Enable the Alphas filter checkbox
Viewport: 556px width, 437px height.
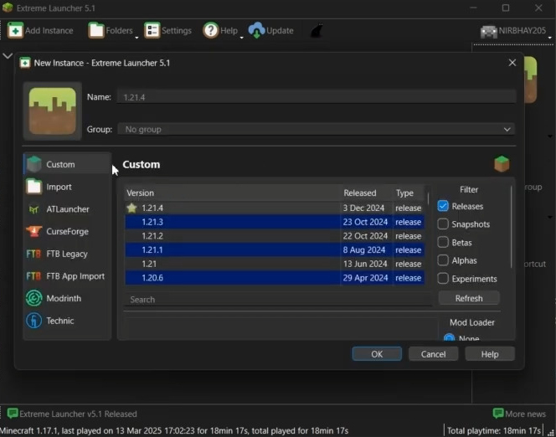(x=443, y=260)
